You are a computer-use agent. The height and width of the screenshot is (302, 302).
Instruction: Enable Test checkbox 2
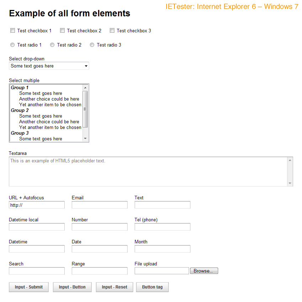point(62,31)
